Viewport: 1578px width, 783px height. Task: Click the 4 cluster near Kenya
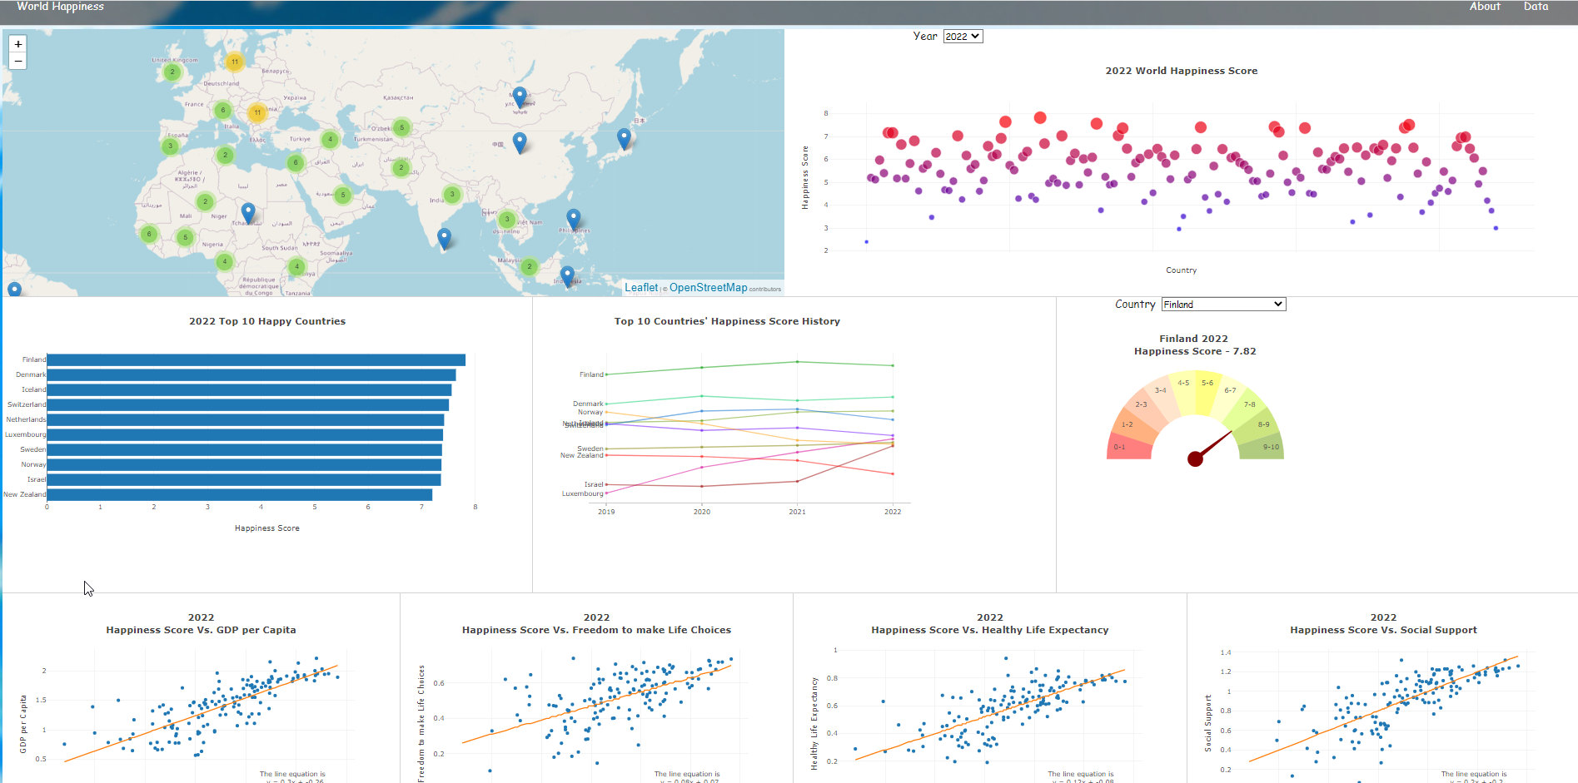(296, 266)
